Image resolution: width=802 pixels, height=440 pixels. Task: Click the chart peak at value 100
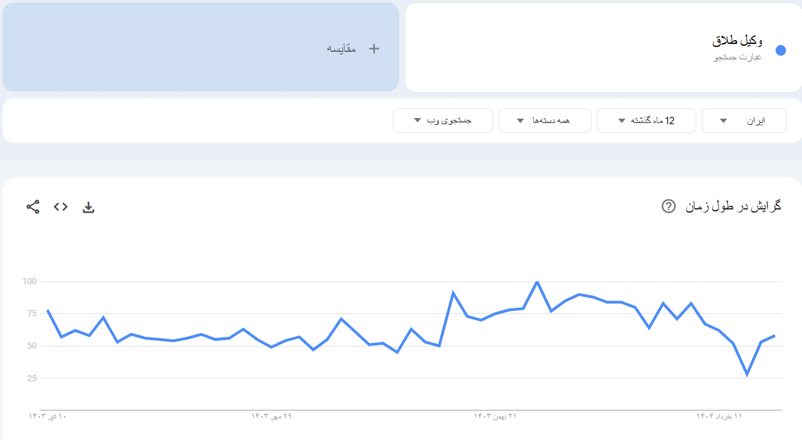click(537, 282)
